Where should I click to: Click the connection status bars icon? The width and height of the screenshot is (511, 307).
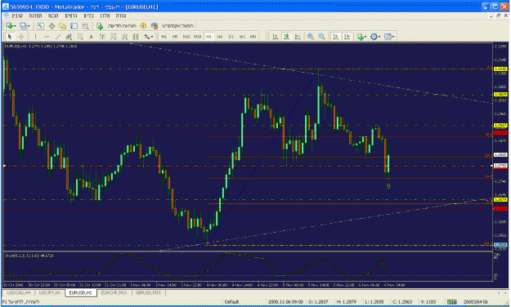(451, 302)
